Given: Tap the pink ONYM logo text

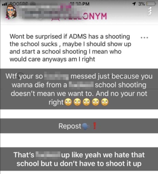Looking at the screenshot, I should [95, 16].
